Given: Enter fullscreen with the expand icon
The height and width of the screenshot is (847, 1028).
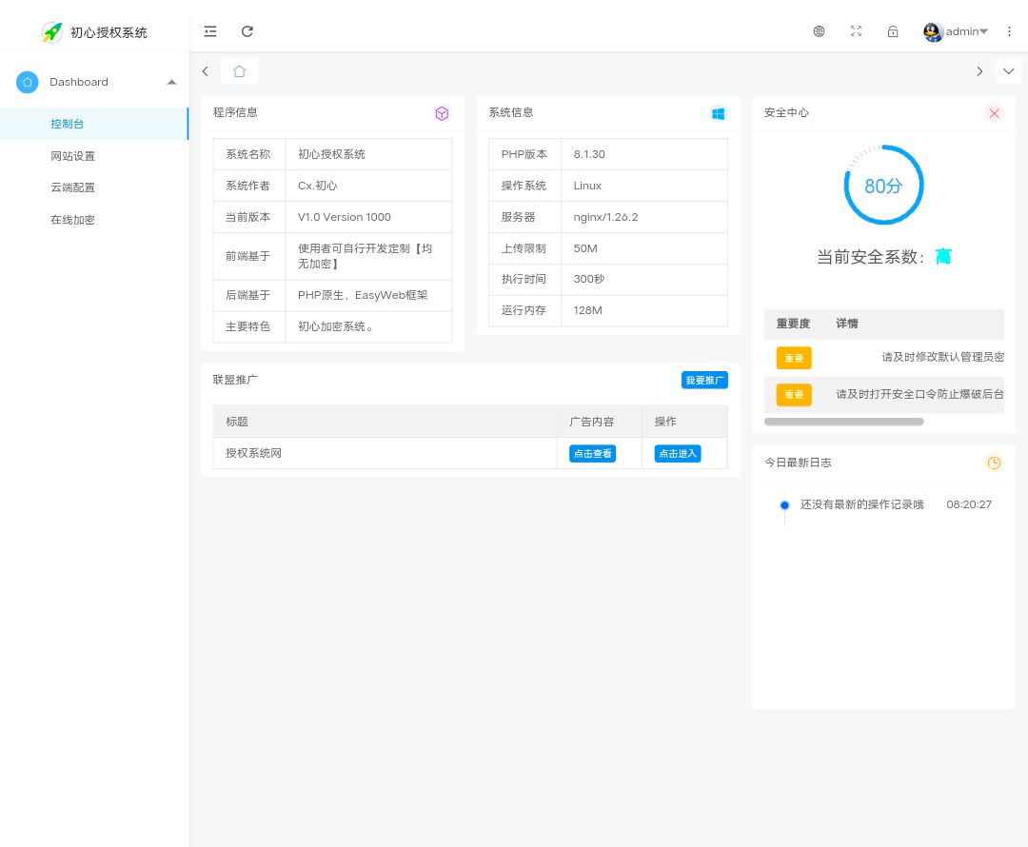Looking at the screenshot, I should (x=856, y=31).
